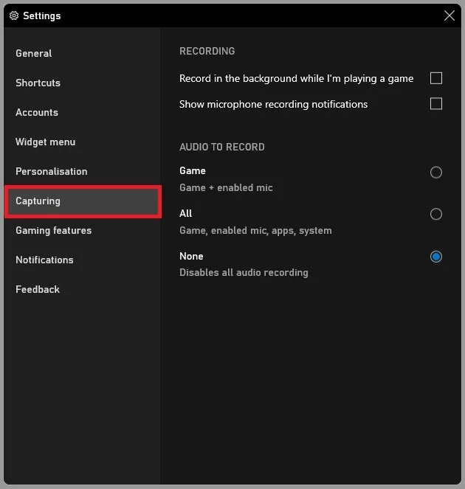Select the None audio radio button
Image resolution: width=465 pixels, height=489 pixels.
click(x=436, y=257)
